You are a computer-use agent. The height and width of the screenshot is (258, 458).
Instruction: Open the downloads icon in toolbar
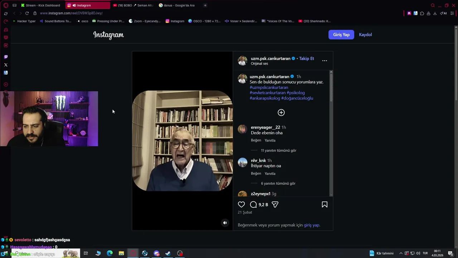pos(435,13)
